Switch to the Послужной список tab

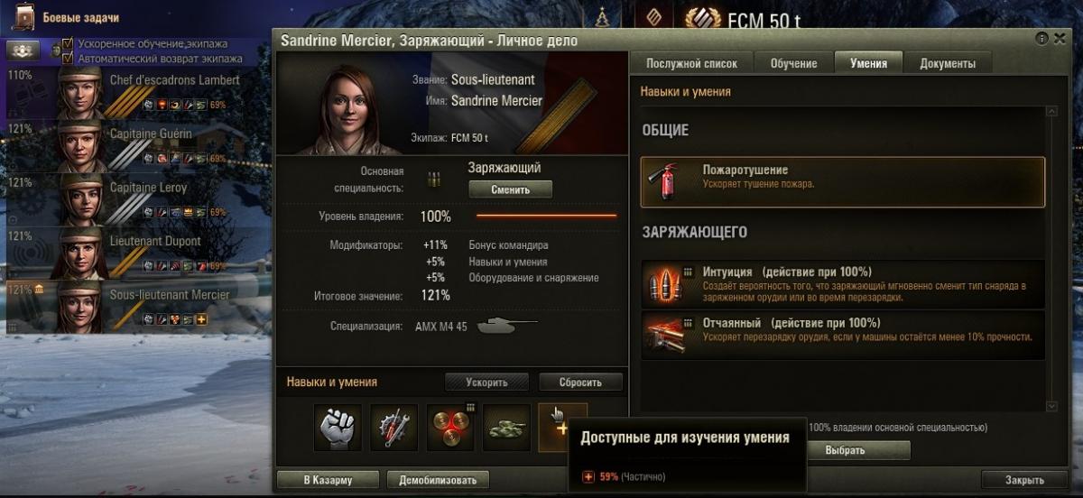[692, 63]
